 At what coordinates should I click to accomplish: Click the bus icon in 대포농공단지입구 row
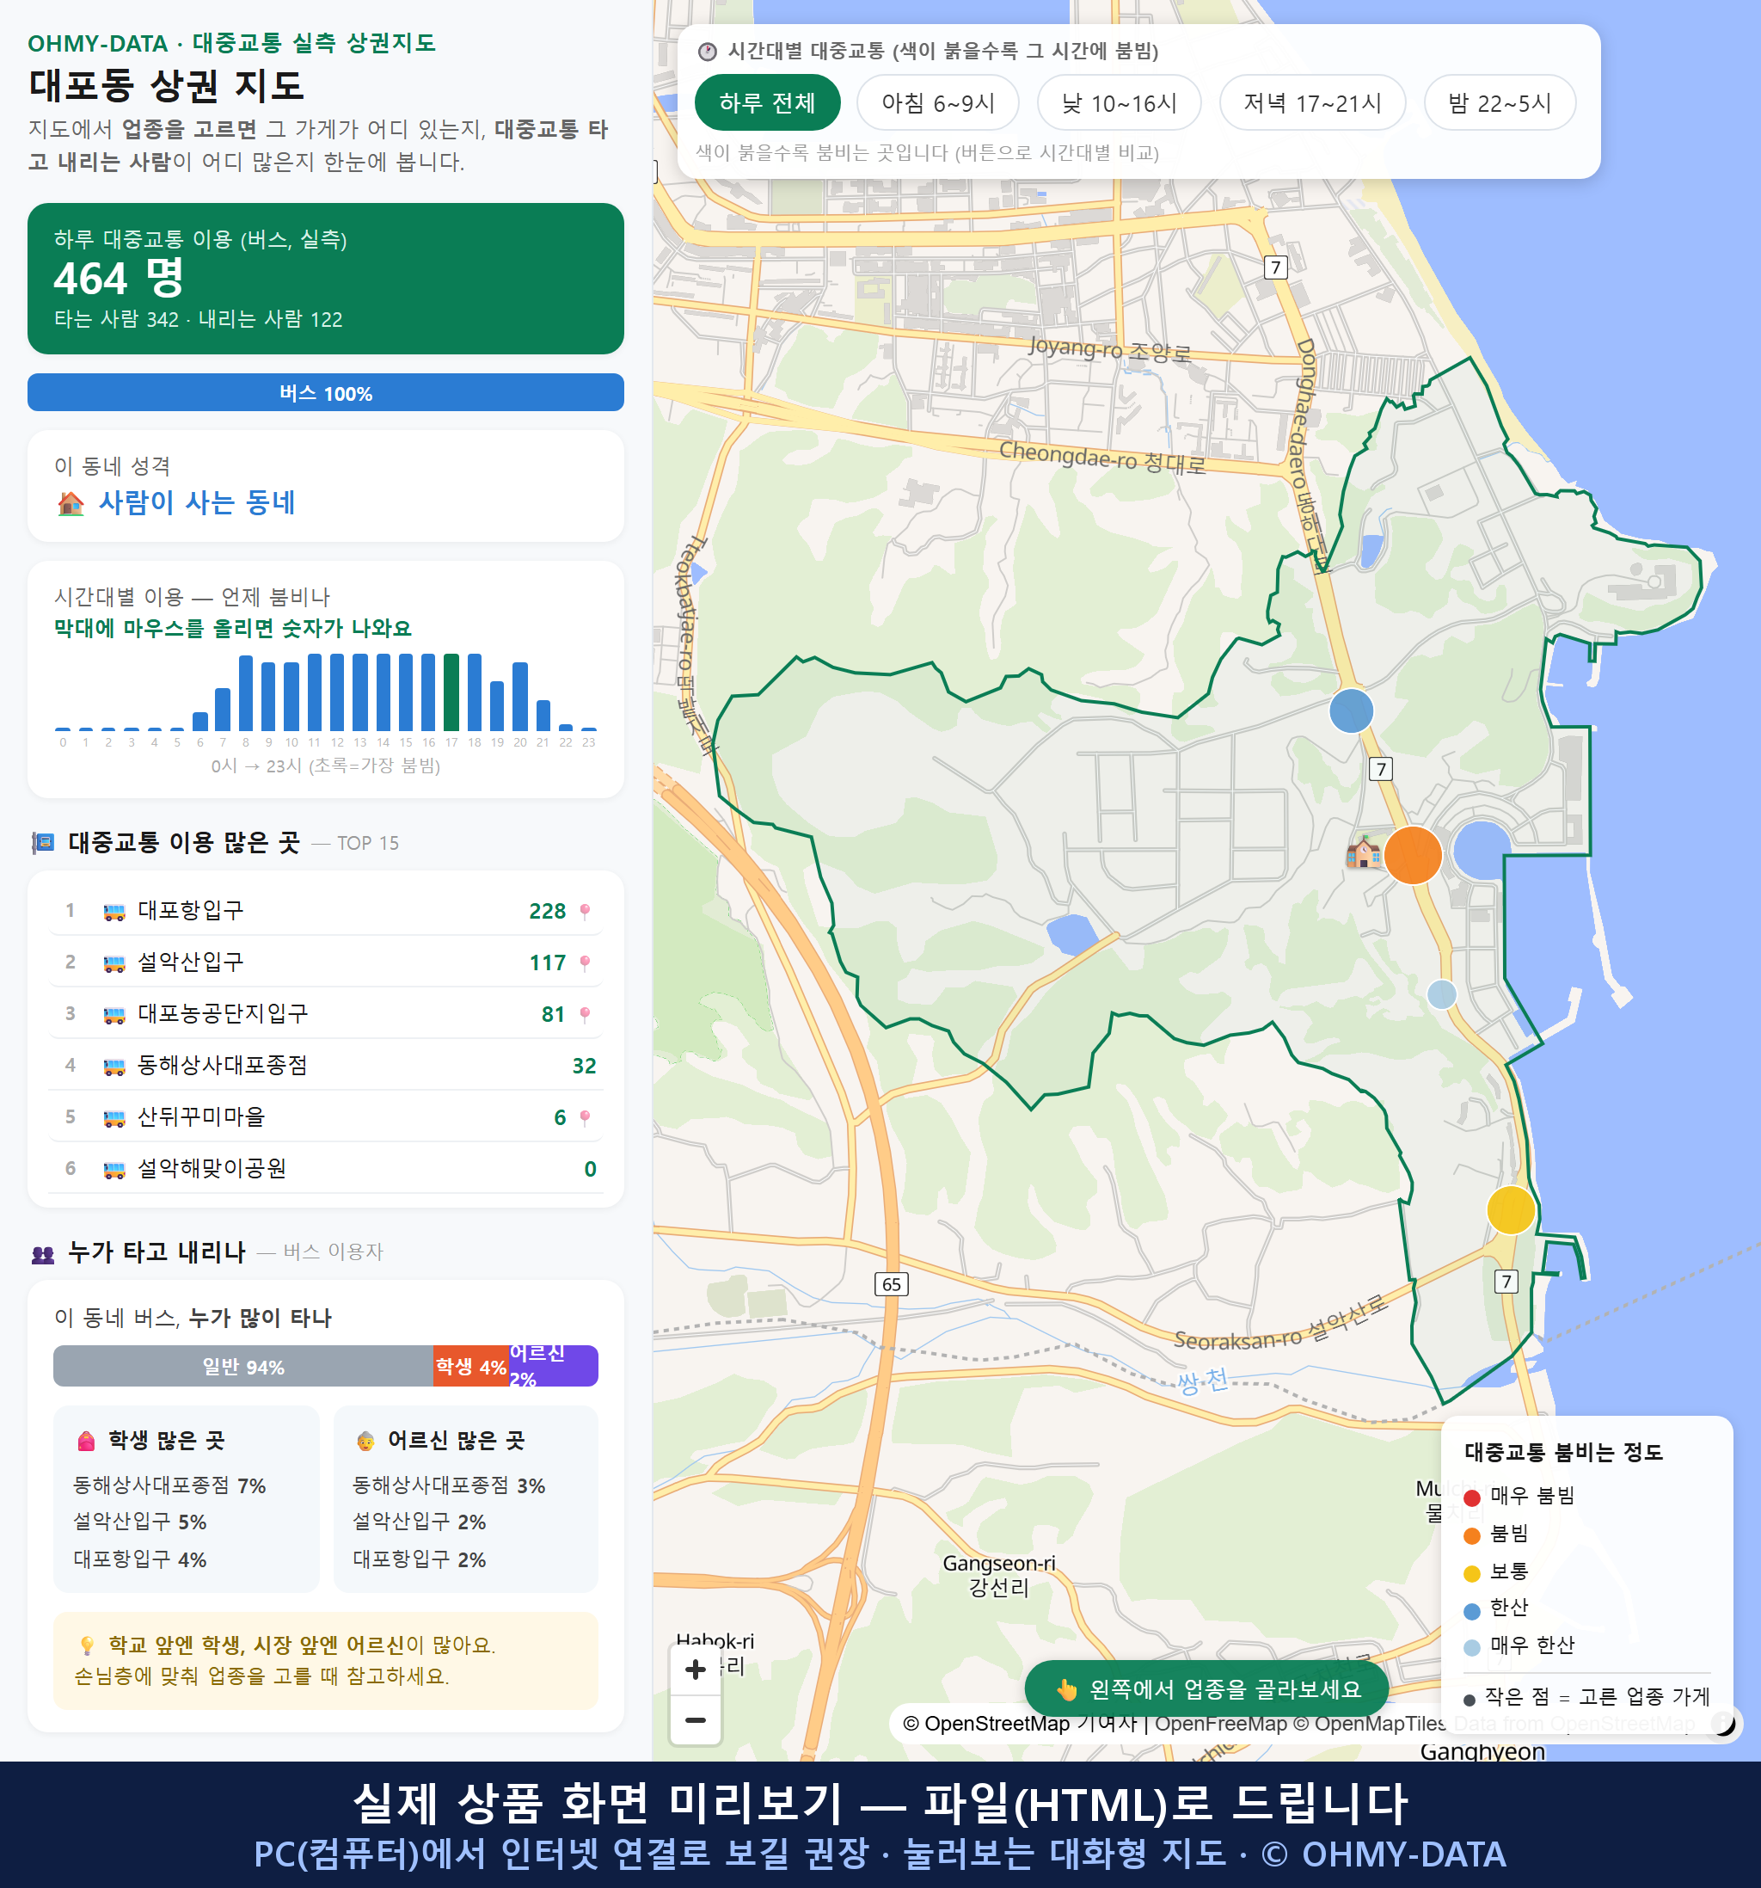114,1014
